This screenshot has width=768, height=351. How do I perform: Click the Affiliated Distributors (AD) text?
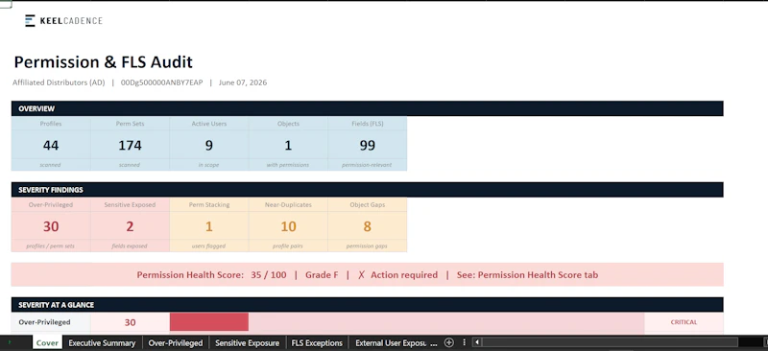pos(59,82)
